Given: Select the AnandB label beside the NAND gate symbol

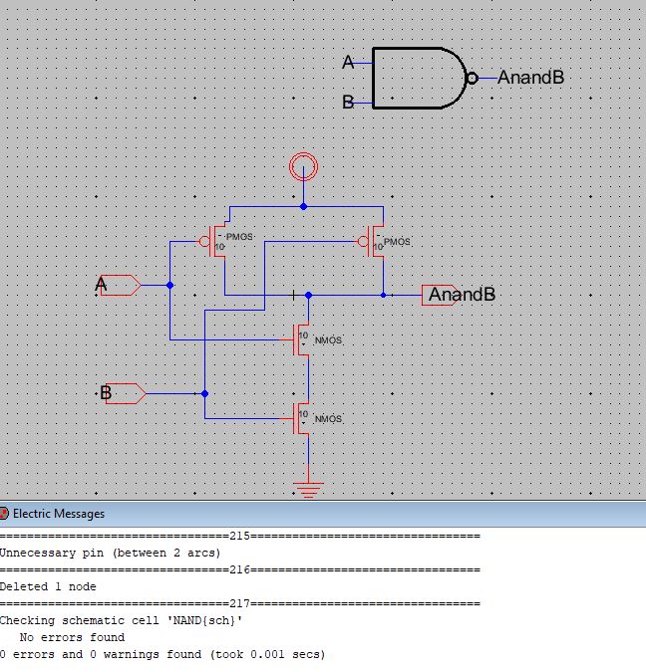Looking at the screenshot, I should coord(530,78).
